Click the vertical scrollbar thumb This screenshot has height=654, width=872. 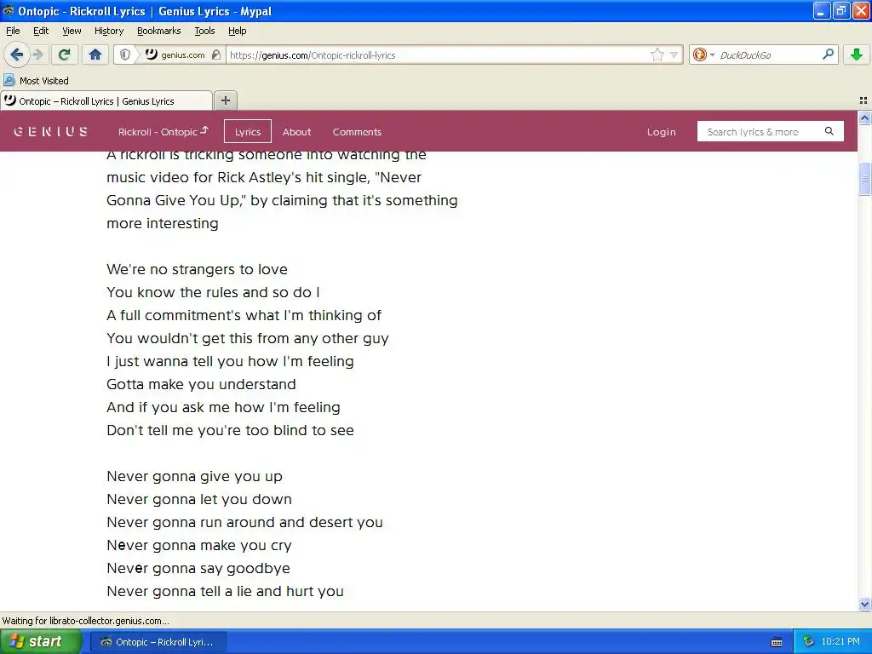coord(864,179)
